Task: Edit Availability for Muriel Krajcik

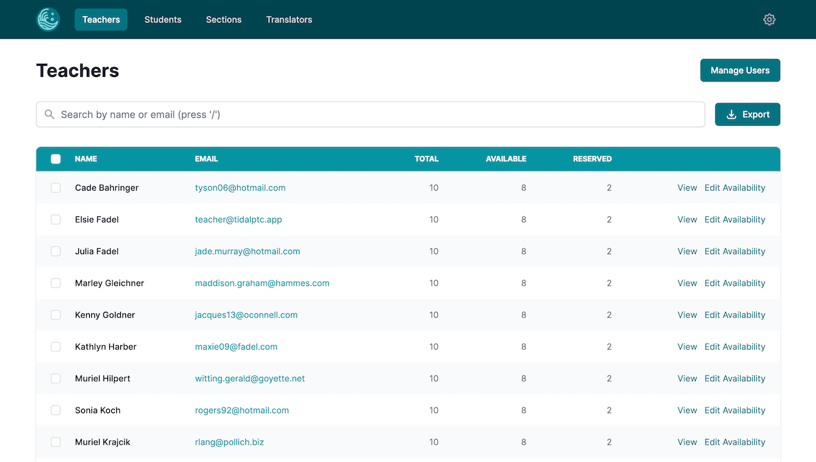Action: pyautogui.click(x=734, y=441)
